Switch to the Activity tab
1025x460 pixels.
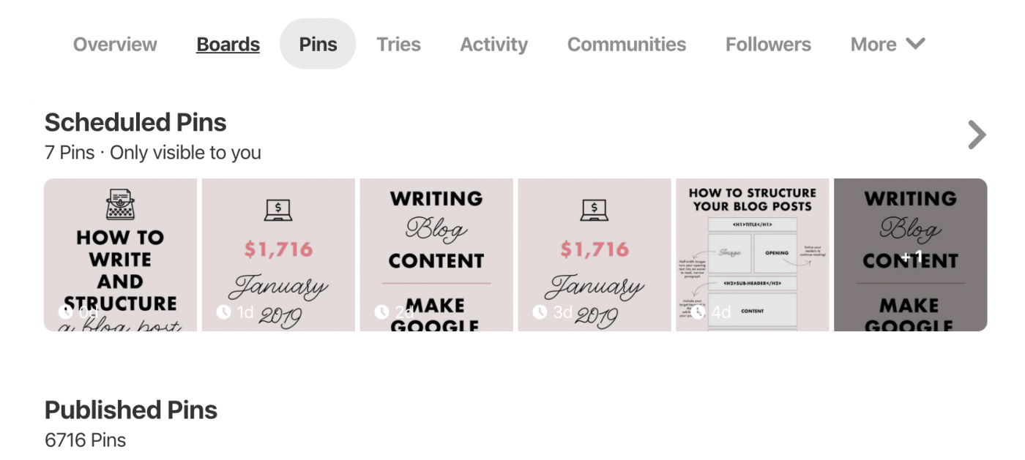point(493,44)
